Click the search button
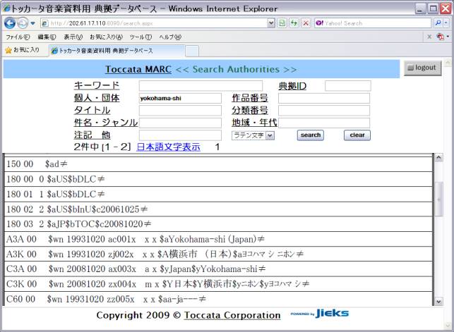 [311, 135]
